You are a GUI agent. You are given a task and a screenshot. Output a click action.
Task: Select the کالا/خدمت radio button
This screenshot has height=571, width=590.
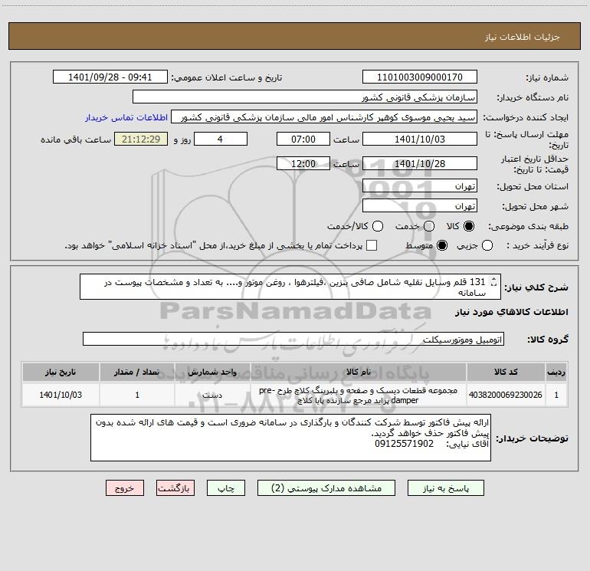(x=378, y=226)
